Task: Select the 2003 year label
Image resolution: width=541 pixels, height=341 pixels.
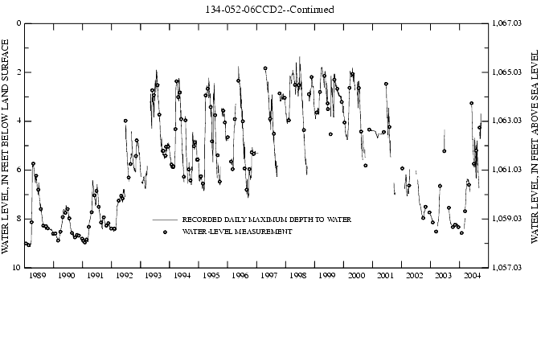Action: point(444,275)
